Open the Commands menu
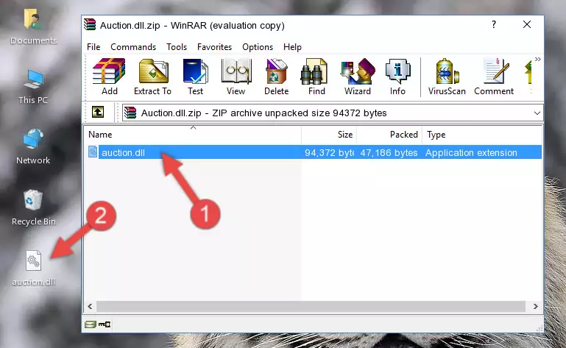 click(x=133, y=47)
